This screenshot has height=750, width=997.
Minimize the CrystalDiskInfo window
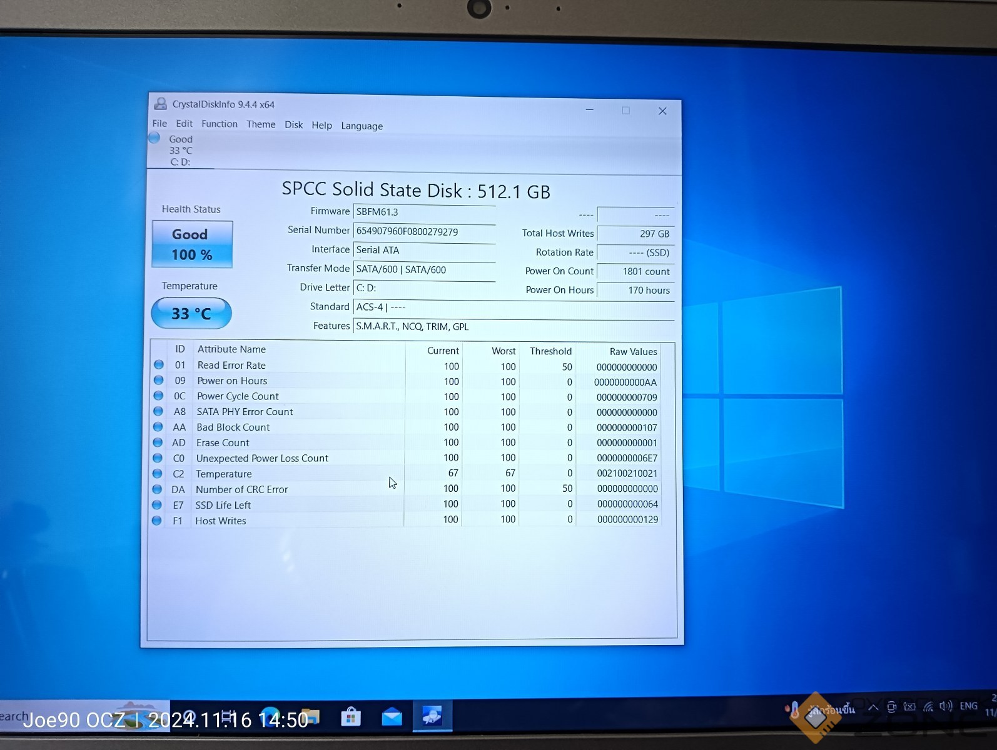tap(589, 110)
